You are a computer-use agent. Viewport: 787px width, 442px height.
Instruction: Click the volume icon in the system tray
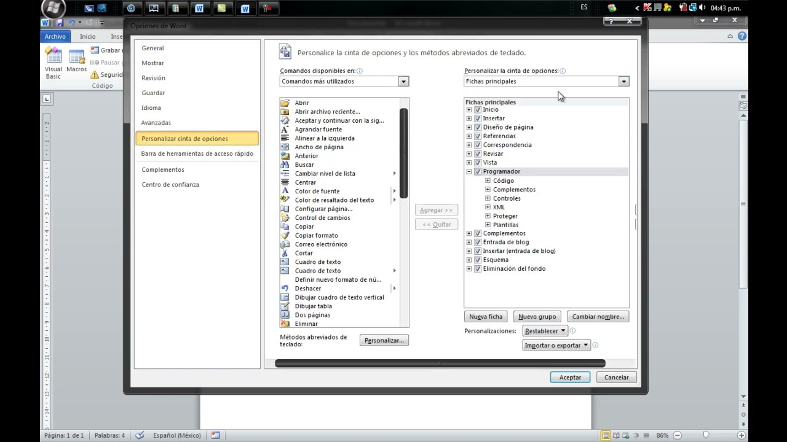702,8
